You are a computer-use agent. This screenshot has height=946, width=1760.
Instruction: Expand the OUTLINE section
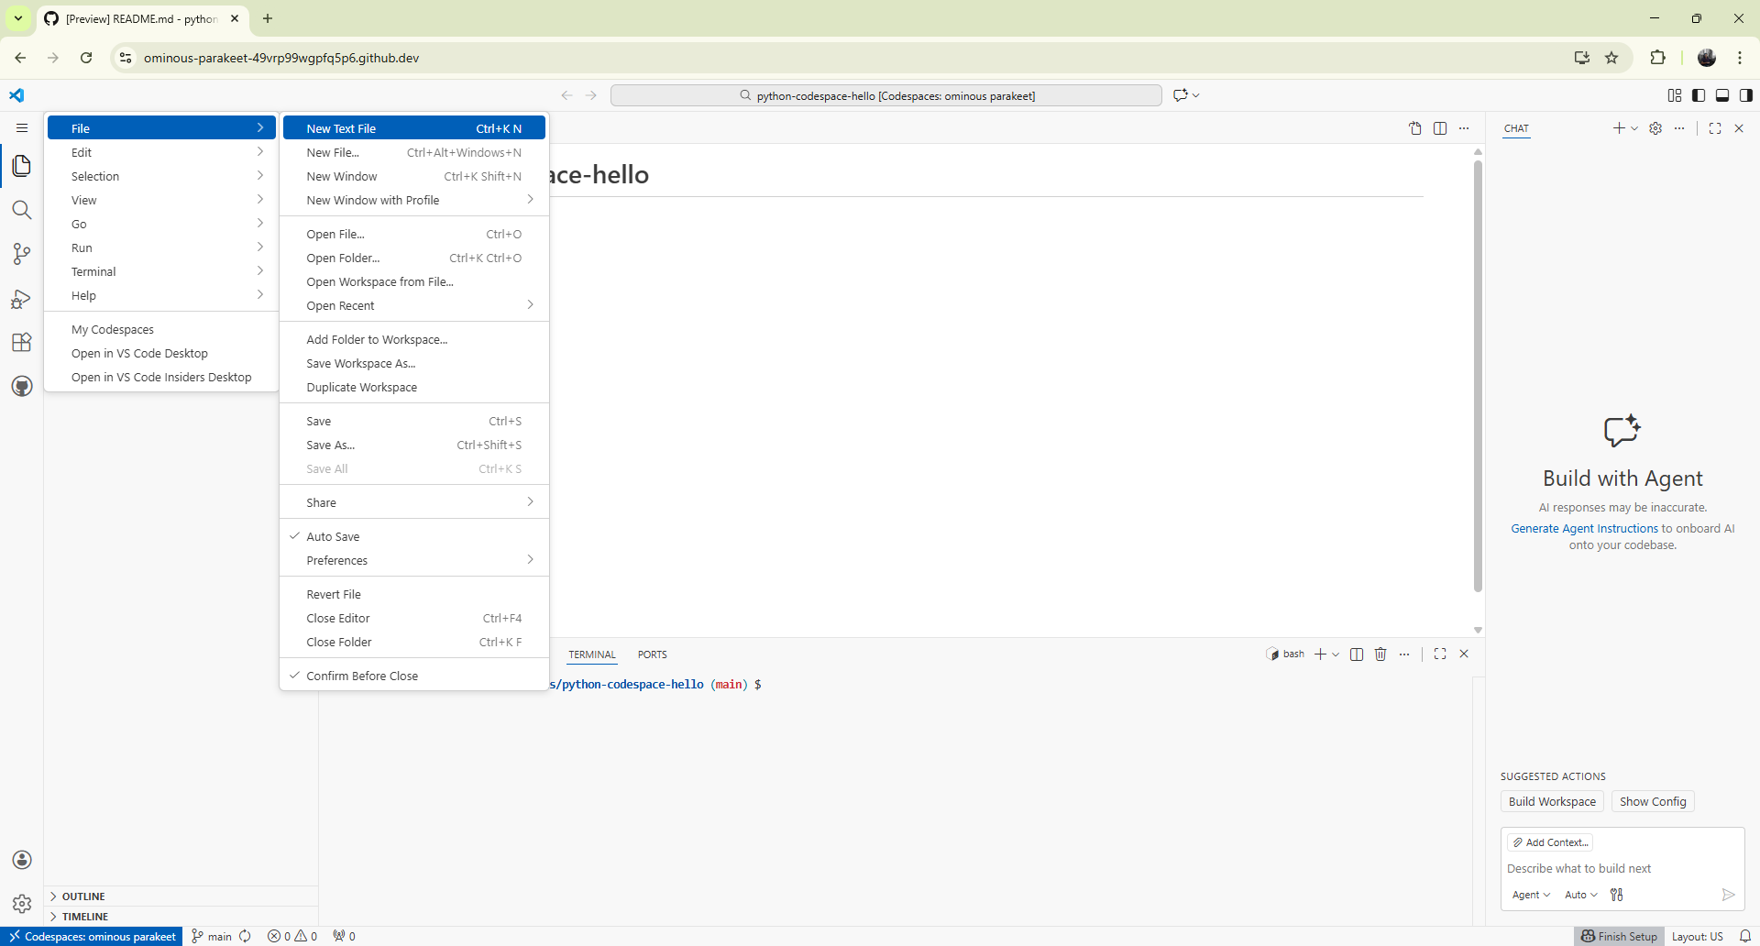coord(181,896)
